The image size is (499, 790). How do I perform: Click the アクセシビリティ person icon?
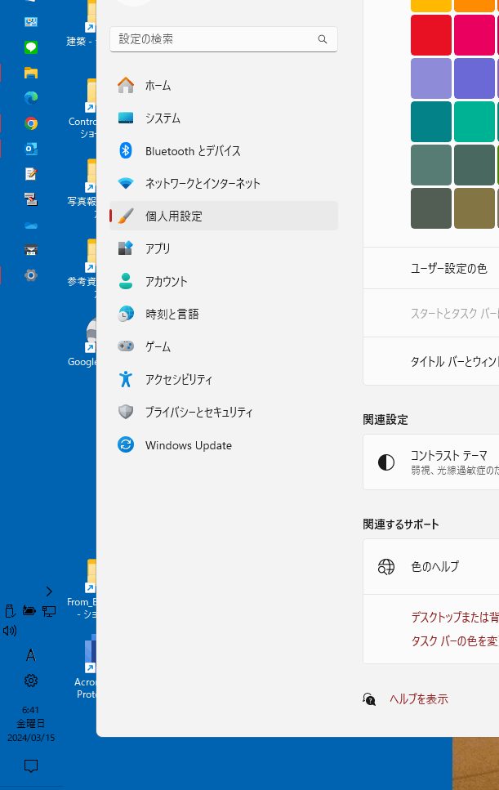pos(126,379)
